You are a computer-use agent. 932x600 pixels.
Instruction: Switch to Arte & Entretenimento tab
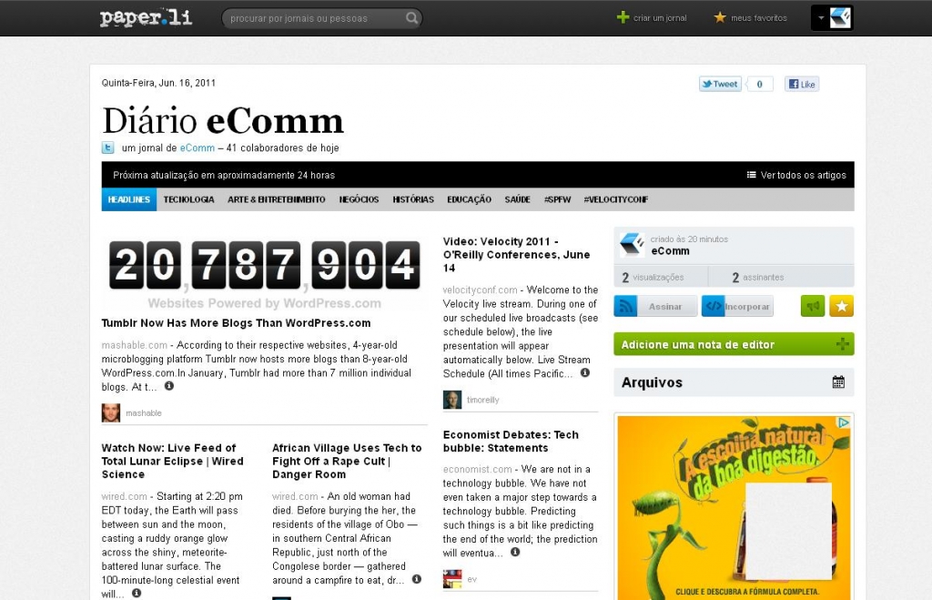(277, 199)
